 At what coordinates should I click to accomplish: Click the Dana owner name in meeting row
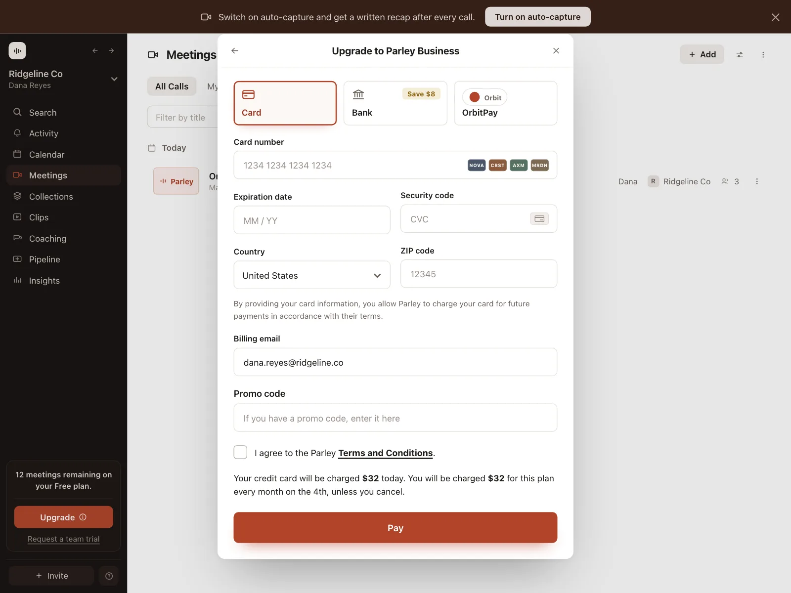point(628,181)
